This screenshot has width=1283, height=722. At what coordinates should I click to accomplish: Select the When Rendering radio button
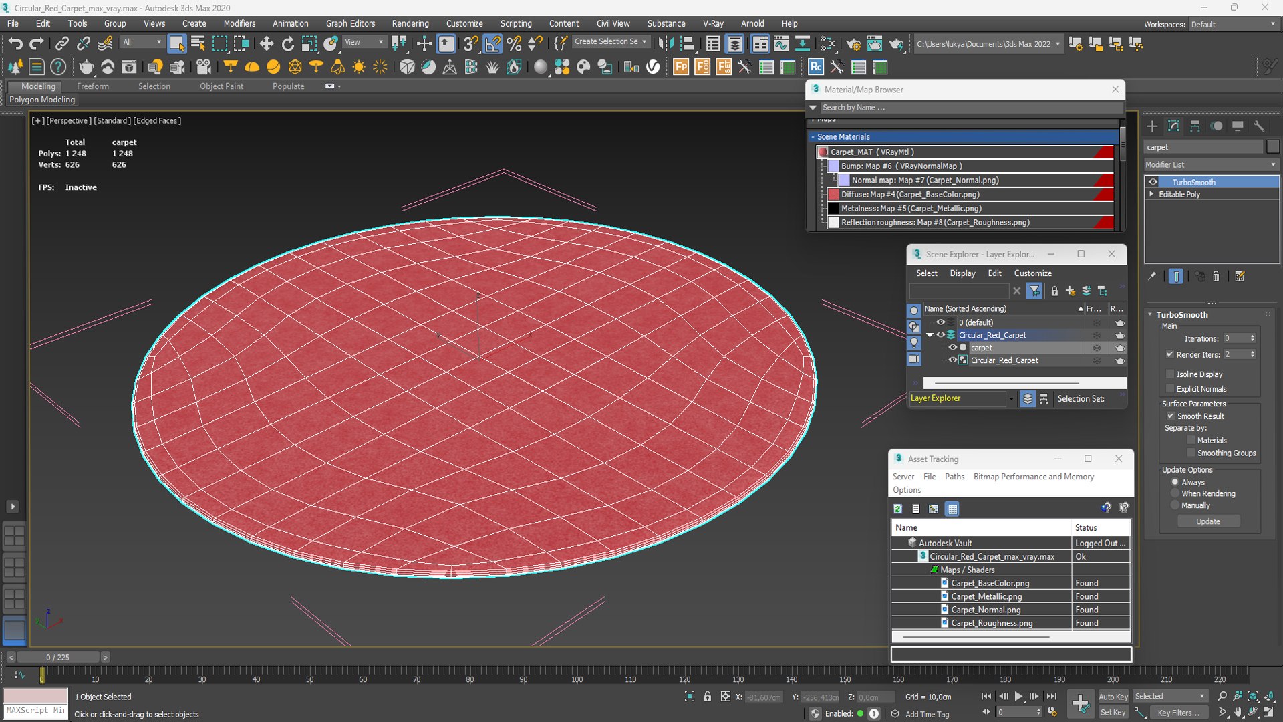coord(1175,493)
